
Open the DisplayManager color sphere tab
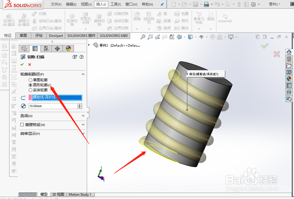(68, 49)
